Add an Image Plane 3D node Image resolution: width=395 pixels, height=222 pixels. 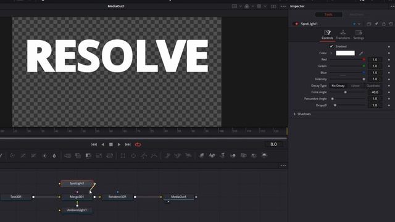(x=201, y=155)
